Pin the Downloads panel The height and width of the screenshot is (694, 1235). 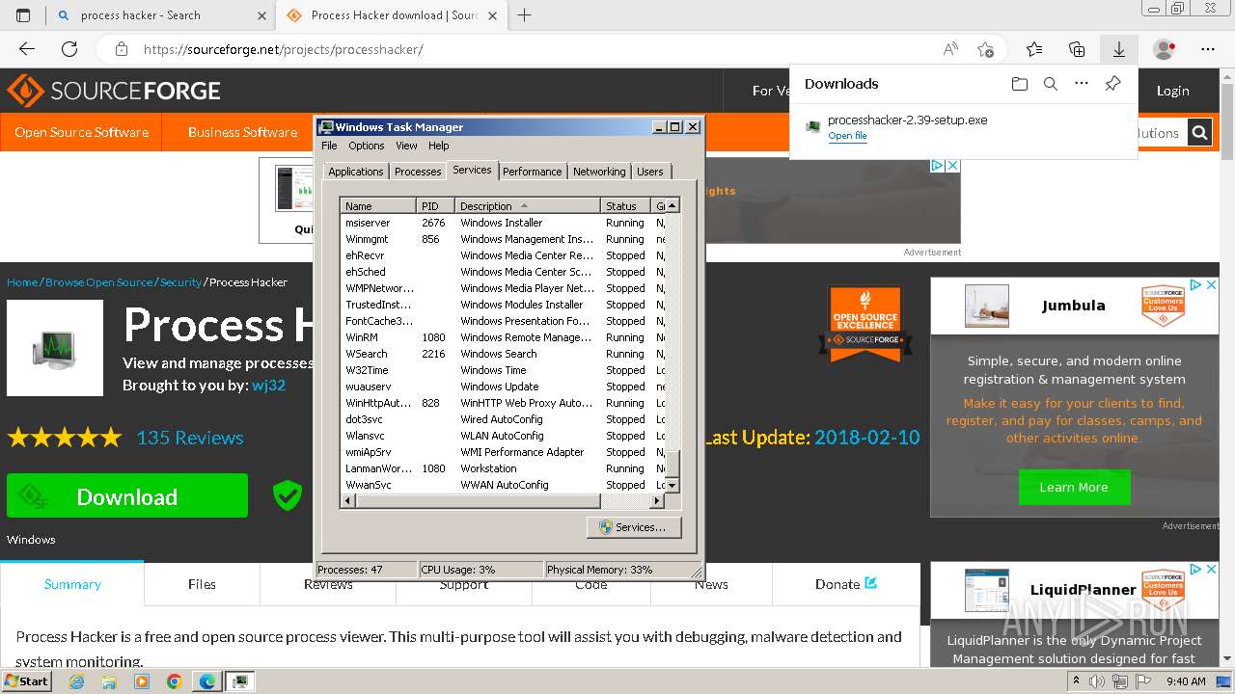coord(1112,84)
